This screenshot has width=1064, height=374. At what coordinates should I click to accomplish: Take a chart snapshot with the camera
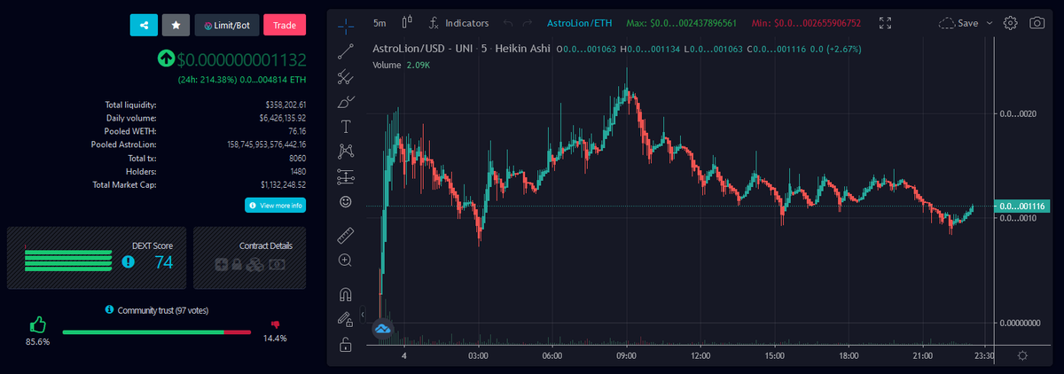(1037, 23)
